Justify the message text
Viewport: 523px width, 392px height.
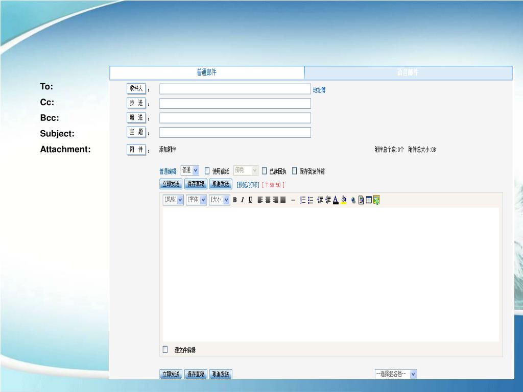coord(283,200)
